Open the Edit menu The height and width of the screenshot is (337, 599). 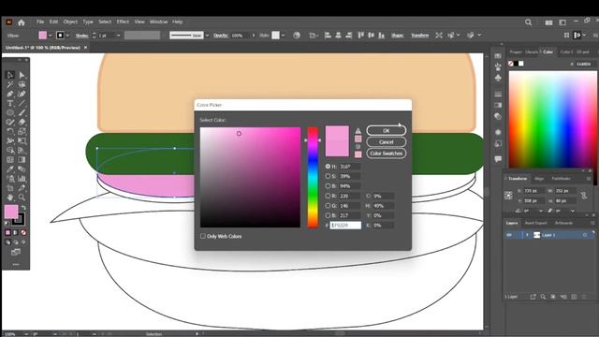pos(53,22)
